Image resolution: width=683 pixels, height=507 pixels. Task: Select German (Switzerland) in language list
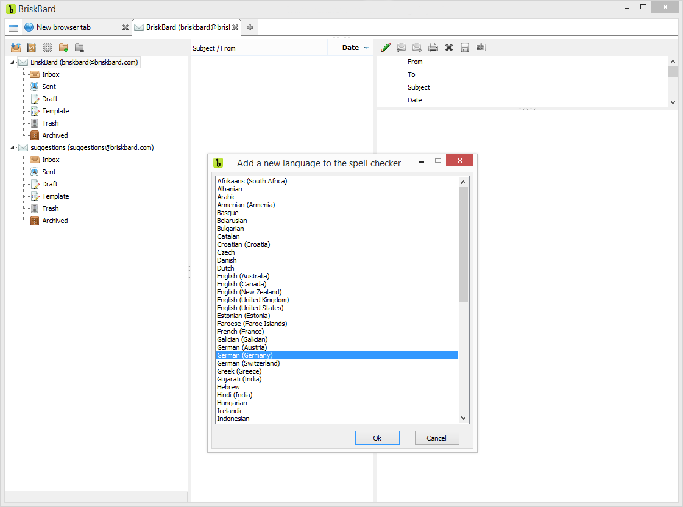pos(337,363)
